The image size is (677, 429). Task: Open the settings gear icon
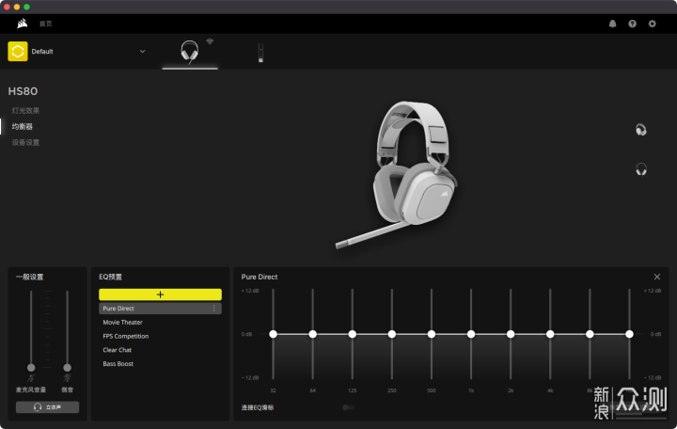point(652,24)
